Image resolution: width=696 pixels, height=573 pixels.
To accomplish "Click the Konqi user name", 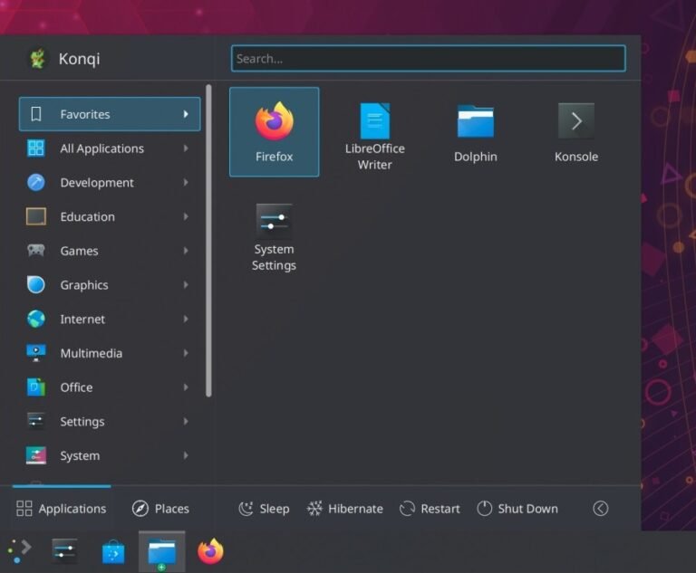I will pos(80,59).
